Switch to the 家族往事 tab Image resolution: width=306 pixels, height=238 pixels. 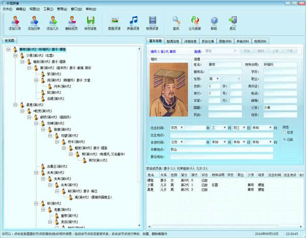(x=208, y=41)
